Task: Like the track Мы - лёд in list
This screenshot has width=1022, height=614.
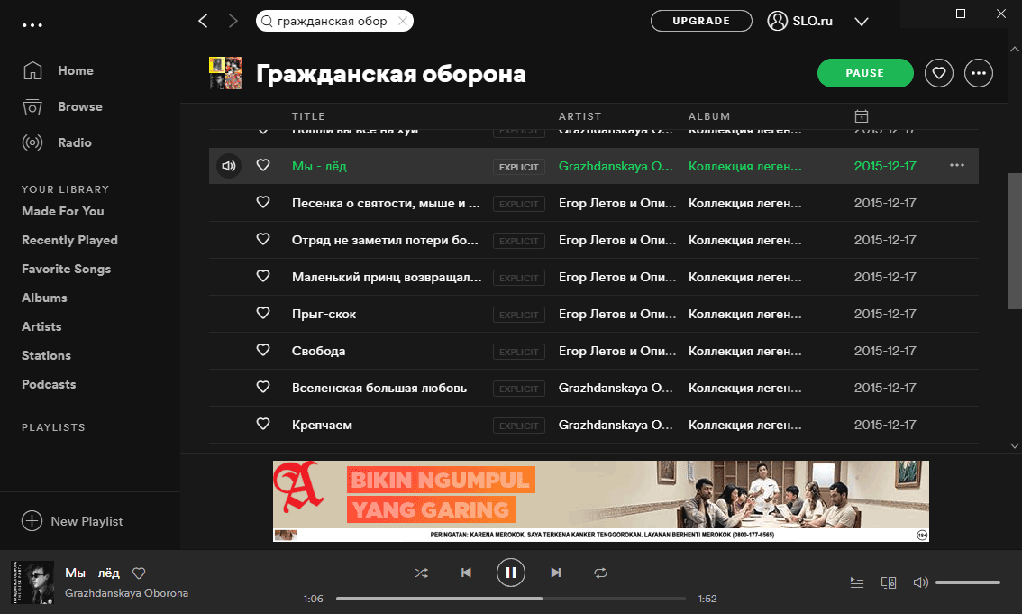Action: pyautogui.click(x=263, y=166)
